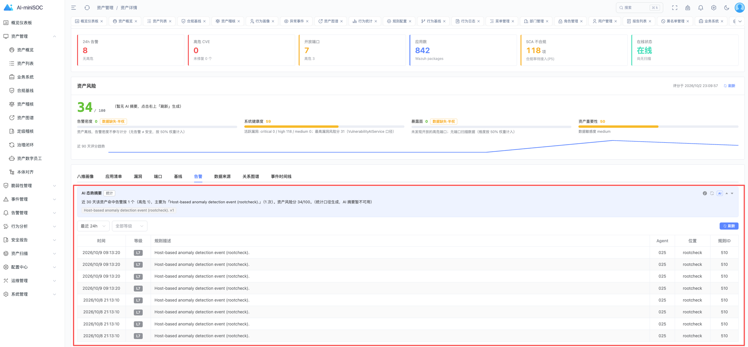Viewport: 748px width, 347px height.
Task: Click the robot assistant icon in the top bar
Action: 688,8
